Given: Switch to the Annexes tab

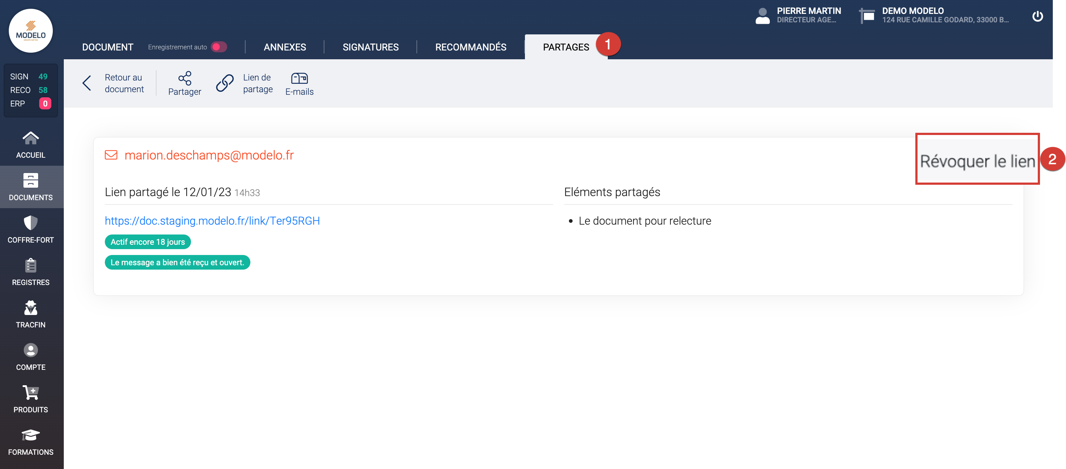Looking at the screenshot, I should pyautogui.click(x=285, y=47).
